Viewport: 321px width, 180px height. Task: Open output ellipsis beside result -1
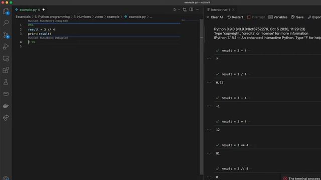tap(209, 106)
